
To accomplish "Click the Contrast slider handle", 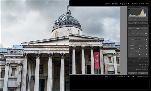I will click(x=139, y=41).
